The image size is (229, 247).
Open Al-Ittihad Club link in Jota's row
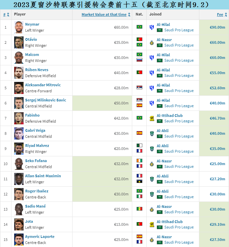(x=170, y=221)
